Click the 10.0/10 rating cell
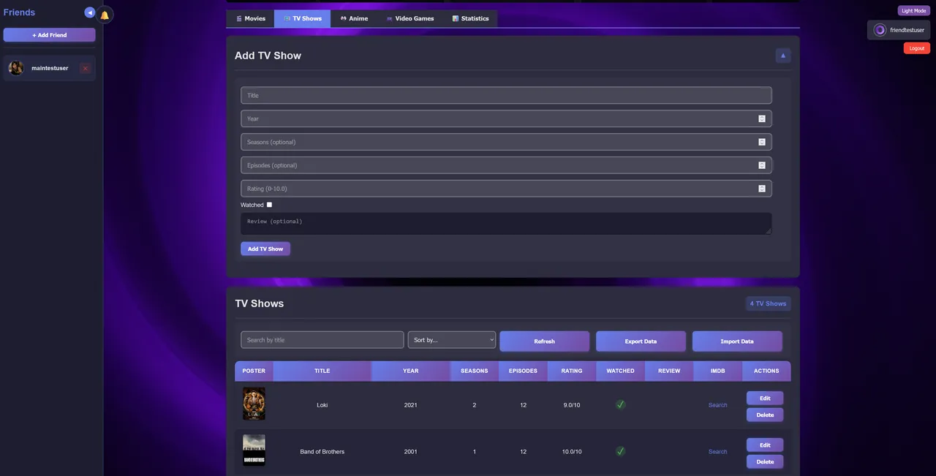Screen dimensions: 936x476 tap(572, 452)
